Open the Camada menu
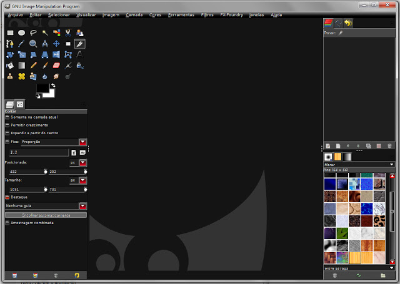Viewport: 400px width, 284px height. [134, 14]
